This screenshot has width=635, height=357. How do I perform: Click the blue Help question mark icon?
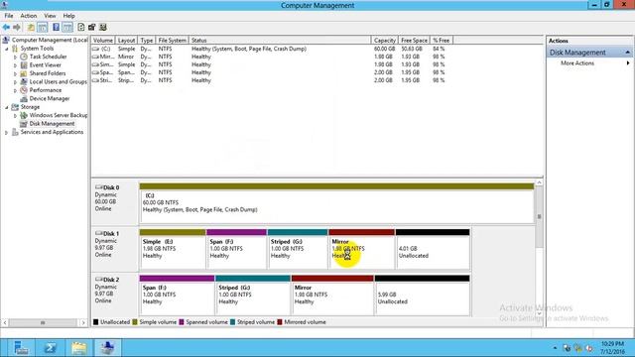click(x=56, y=27)
